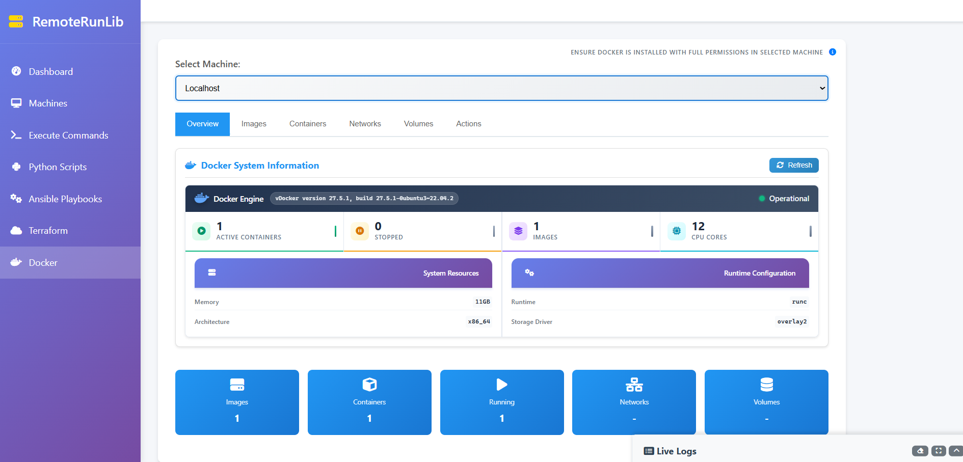The height and width of the screenshot is (462, 963).
Task: Click the info icon beside Docker notice
Action: (833, 52)
